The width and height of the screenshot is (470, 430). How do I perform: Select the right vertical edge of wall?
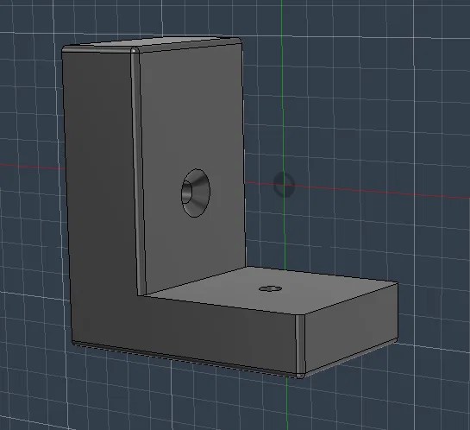(x=243, y=153)
